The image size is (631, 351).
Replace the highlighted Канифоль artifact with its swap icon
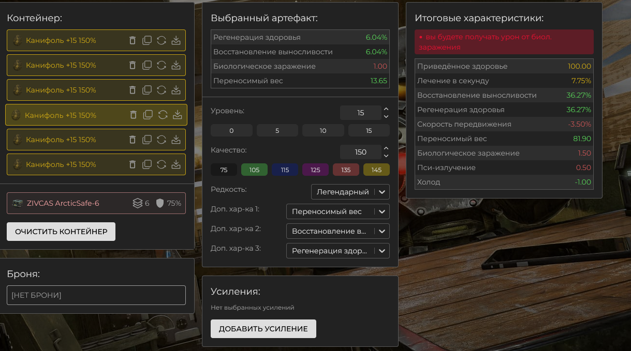(x=163, y=115)
